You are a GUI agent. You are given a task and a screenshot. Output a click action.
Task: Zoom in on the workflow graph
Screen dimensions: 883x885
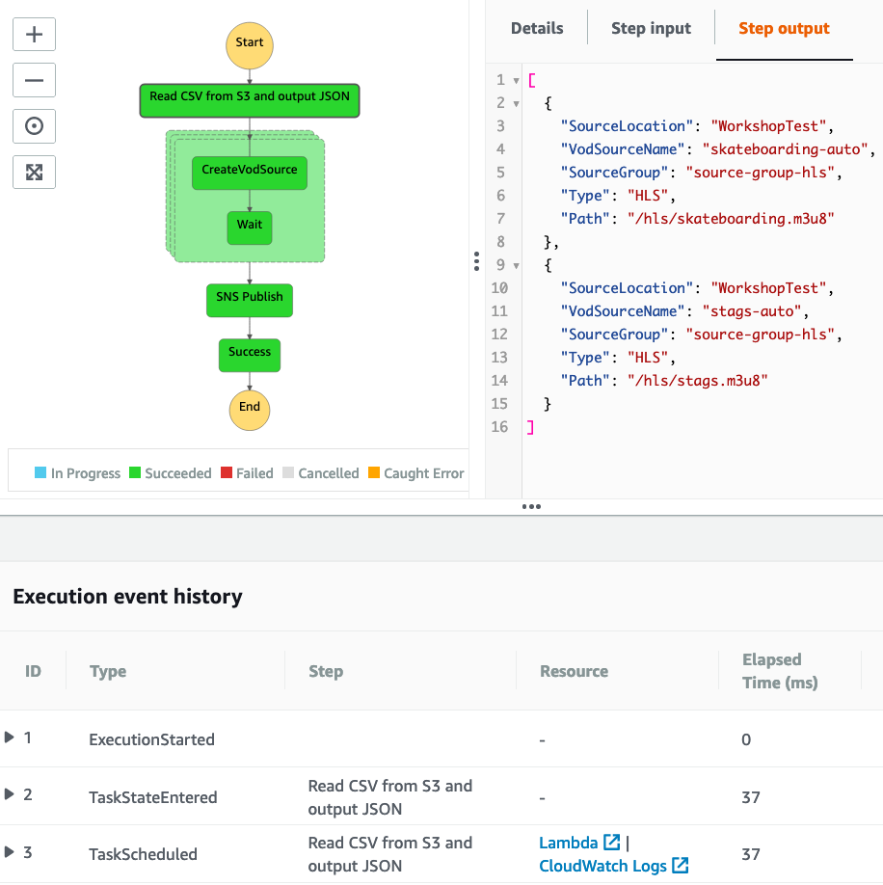34,34
